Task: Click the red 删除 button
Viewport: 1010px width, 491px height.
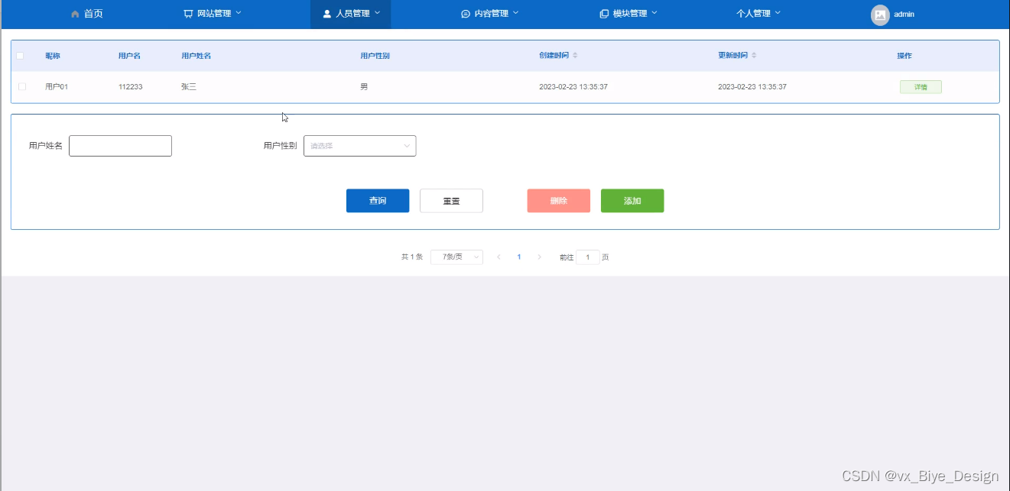Action: click(559, 201)
